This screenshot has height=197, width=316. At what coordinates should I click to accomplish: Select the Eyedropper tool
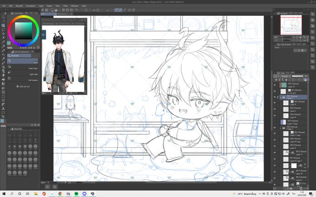pyautogui.click(x=3, y=42)
